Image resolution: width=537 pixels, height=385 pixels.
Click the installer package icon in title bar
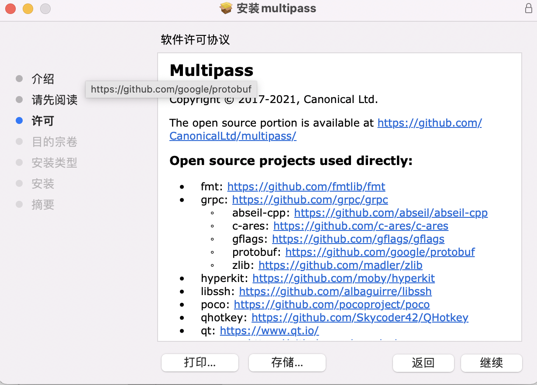(x=226, y=8)
